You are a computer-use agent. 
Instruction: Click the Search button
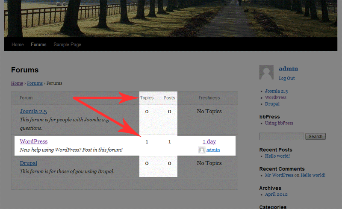point(315,136)
